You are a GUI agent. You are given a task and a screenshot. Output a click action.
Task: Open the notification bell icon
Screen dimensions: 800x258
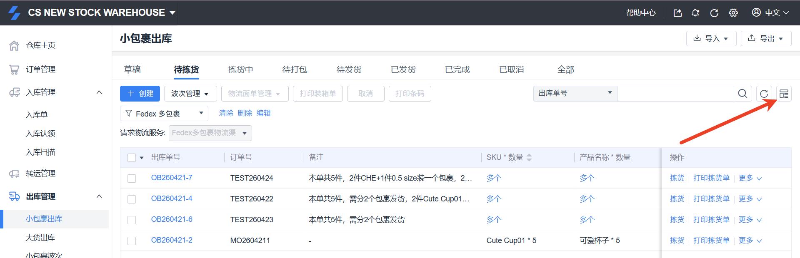695,13
